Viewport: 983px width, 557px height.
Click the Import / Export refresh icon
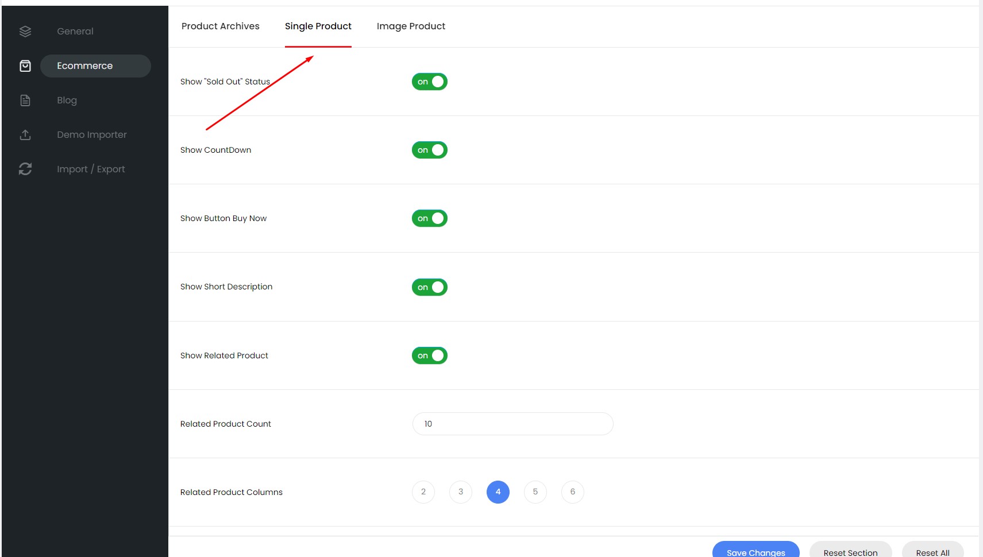tap(25, 169)
